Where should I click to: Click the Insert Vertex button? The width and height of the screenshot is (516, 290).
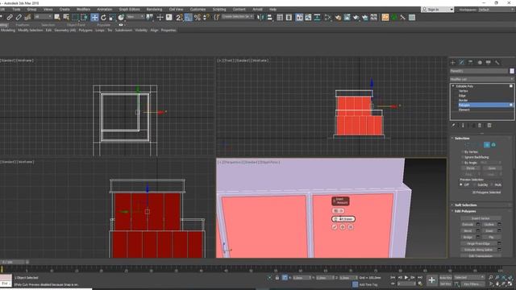(x=481, y=218)
